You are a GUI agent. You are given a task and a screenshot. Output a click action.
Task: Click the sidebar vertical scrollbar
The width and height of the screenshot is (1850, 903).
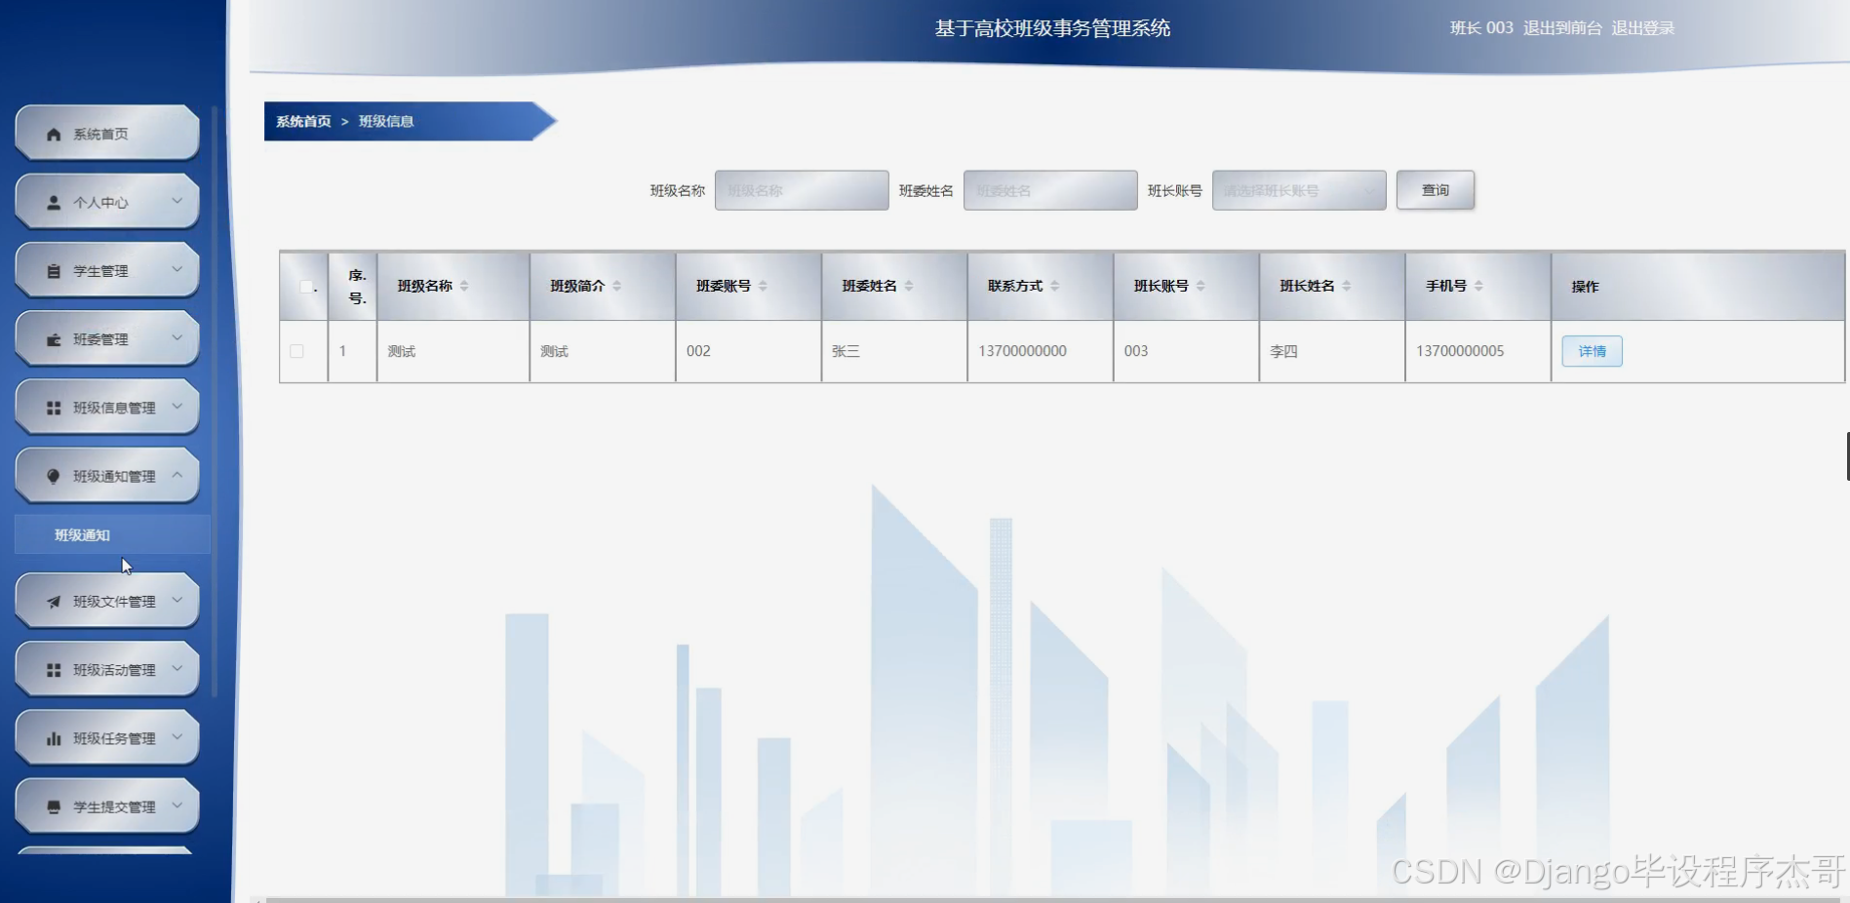[x=214, y=400]
